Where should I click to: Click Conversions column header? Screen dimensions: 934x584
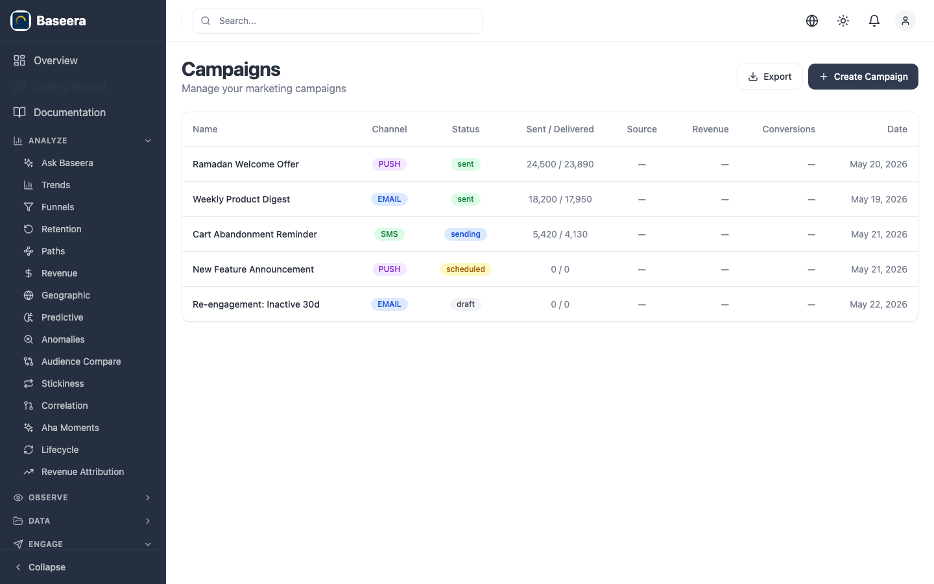point(789,129)
